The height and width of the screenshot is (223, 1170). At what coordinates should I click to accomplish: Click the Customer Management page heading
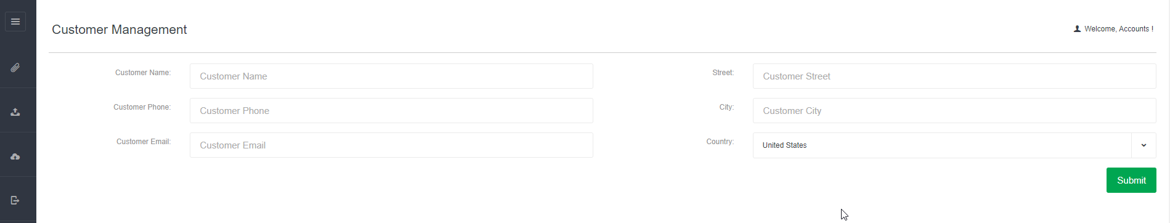[x=120, y=30]
